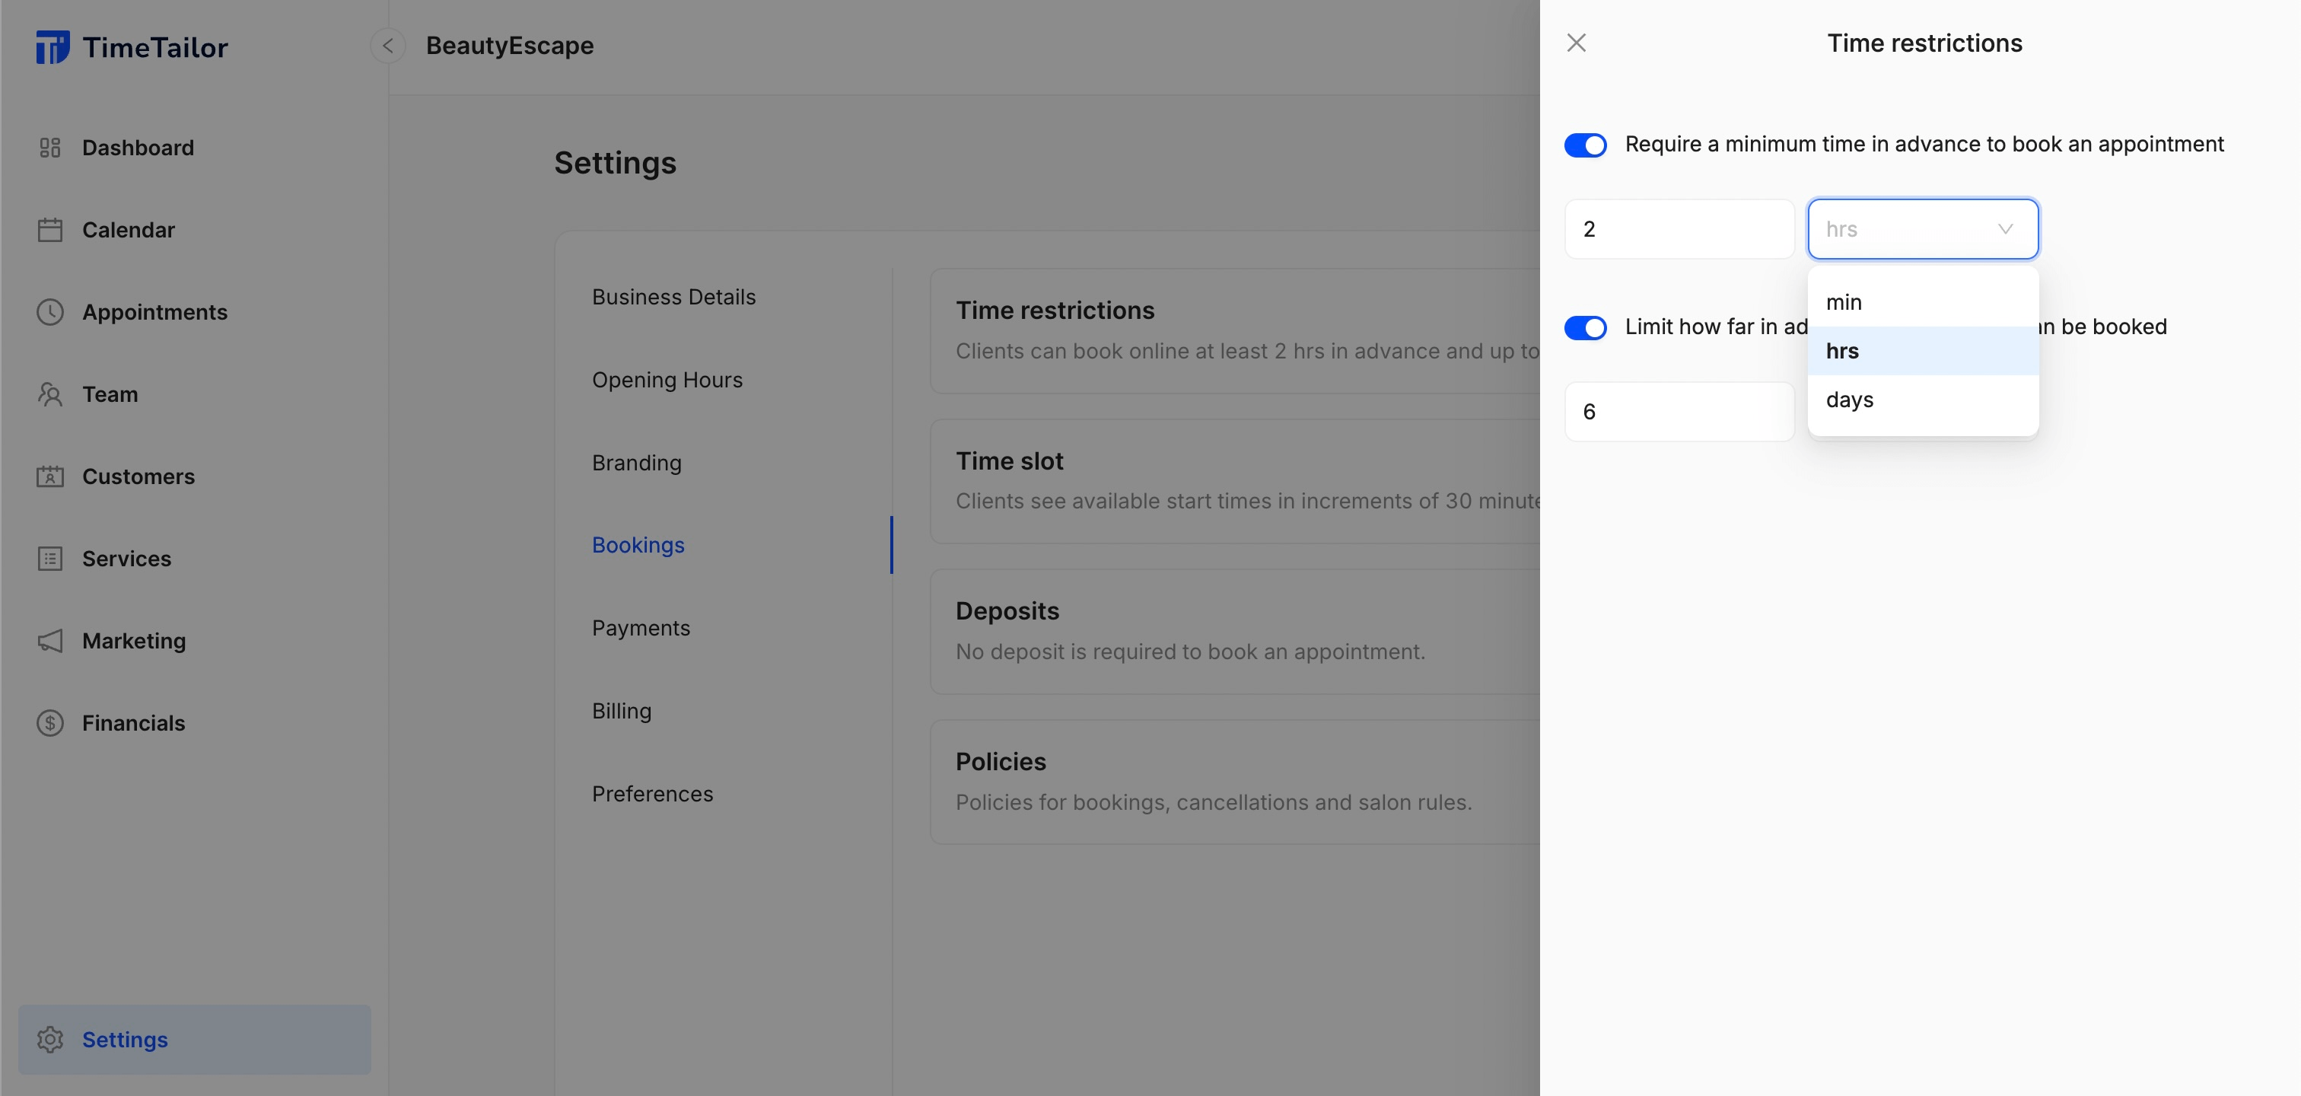Click the minimum advance time value field

1679,228
